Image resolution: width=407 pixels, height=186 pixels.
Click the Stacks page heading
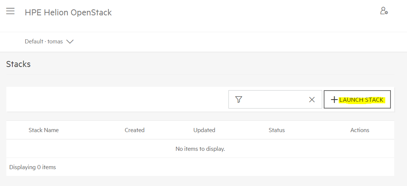tap(18, 64)
